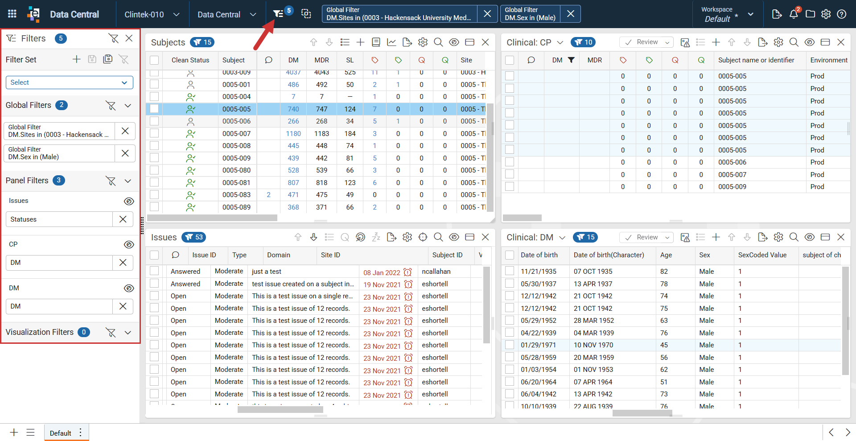Click Issues panel vertical scrollbar
The width and height of the screenshot is (856, 441).
487,305
